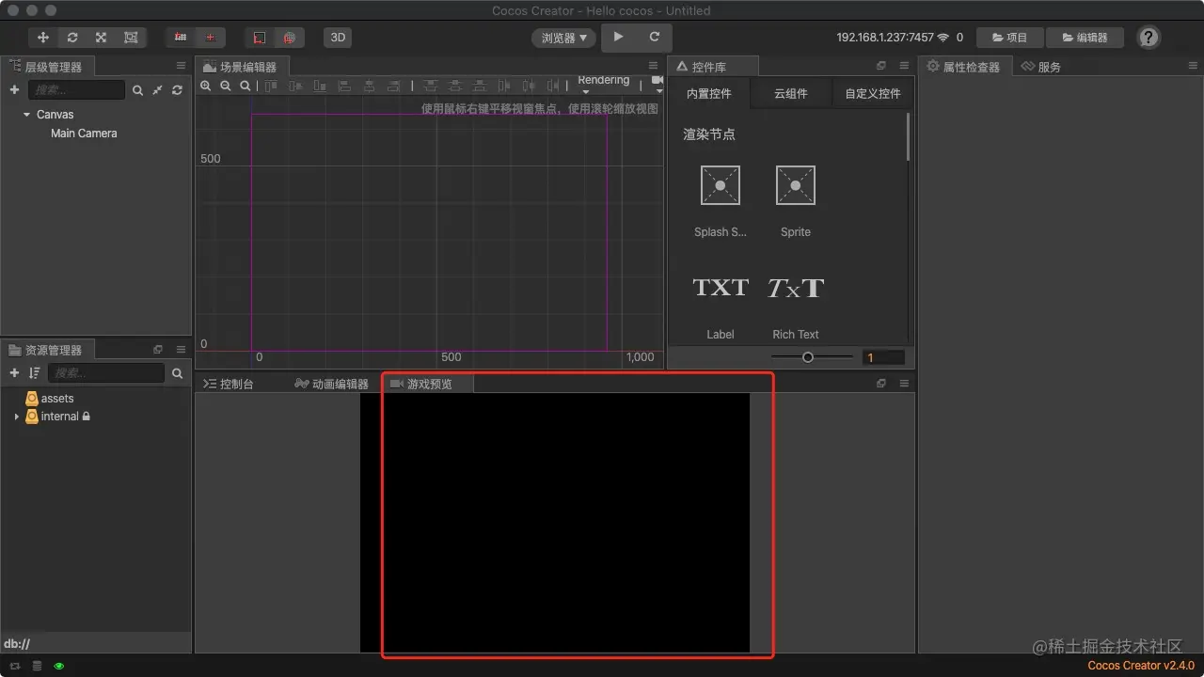This screenshot has height=677, width=1204.
Task: Zoom in the scene editor
Action: (x=206, y=86)
